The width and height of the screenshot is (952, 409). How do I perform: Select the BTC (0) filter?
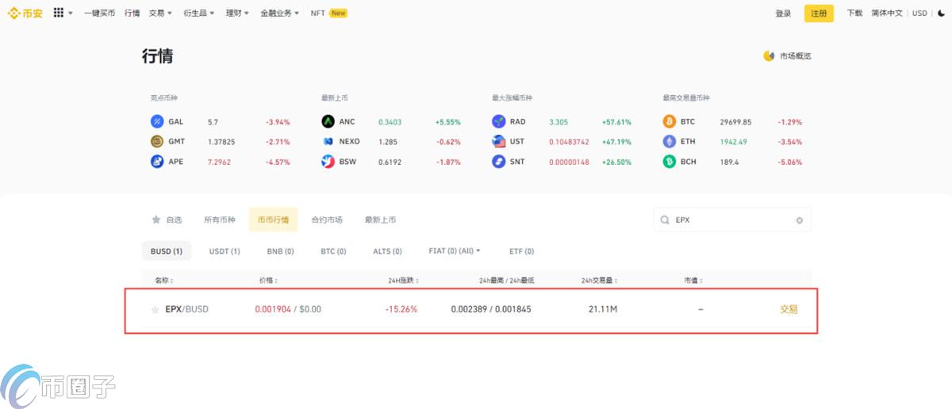click(333, 251)
